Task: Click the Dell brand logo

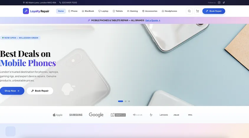Action: click(190, 115)
